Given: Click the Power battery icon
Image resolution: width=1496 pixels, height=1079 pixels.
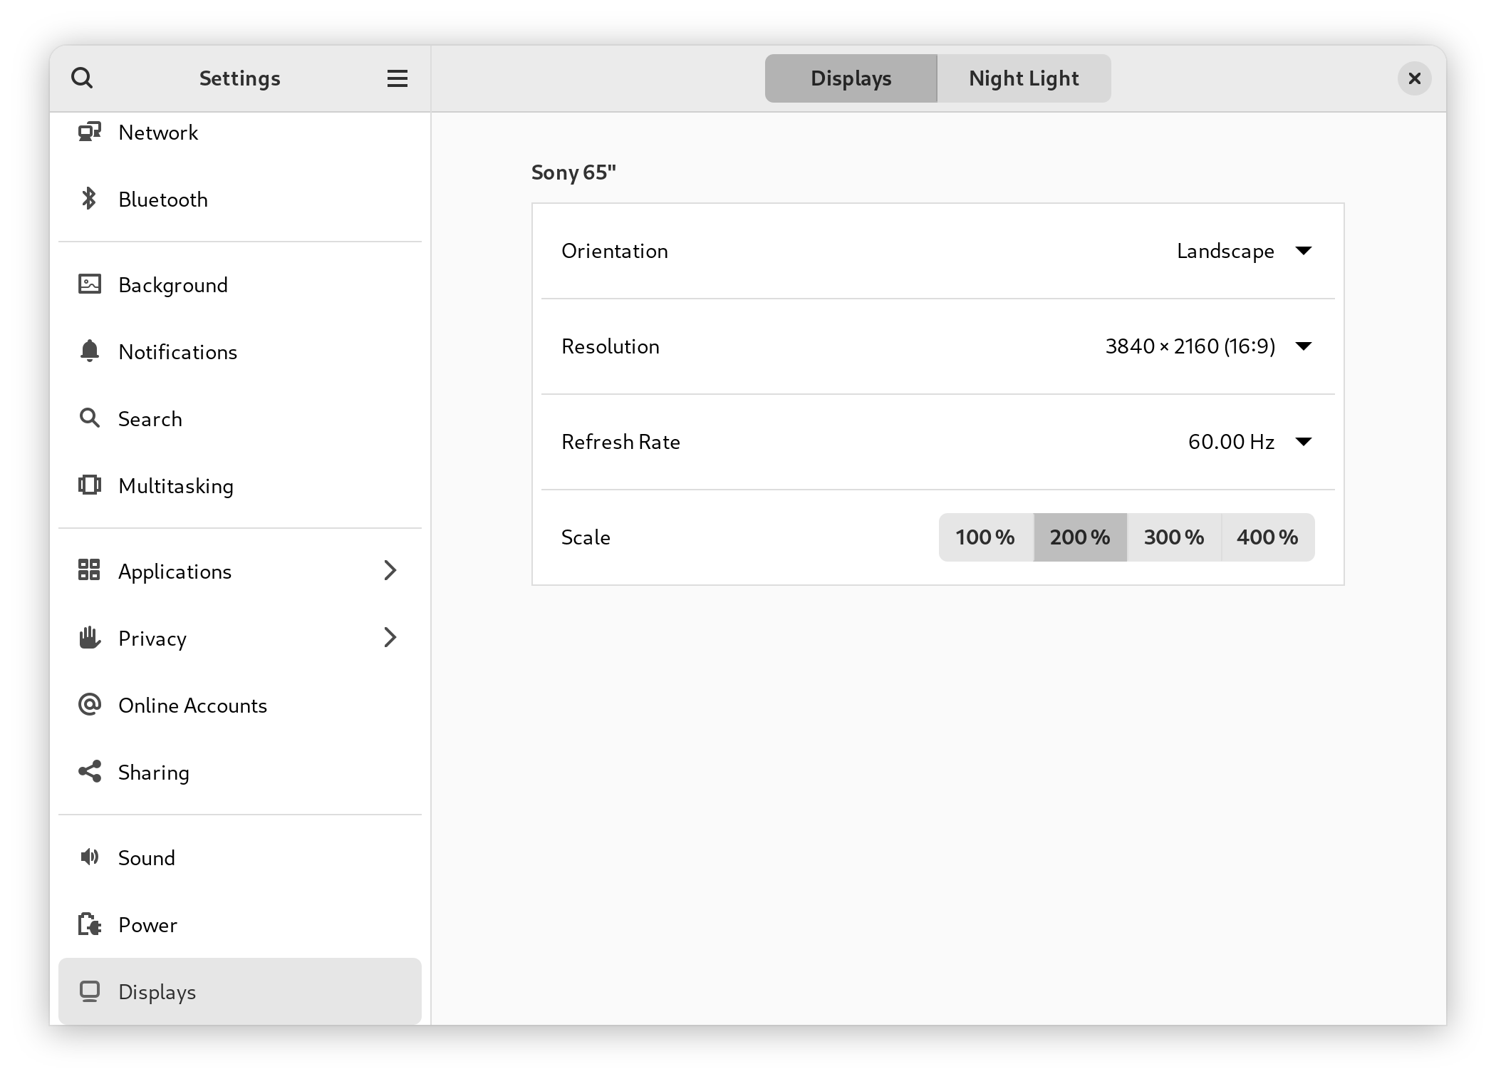Looking at the screenshot, I should pos(90,924).
